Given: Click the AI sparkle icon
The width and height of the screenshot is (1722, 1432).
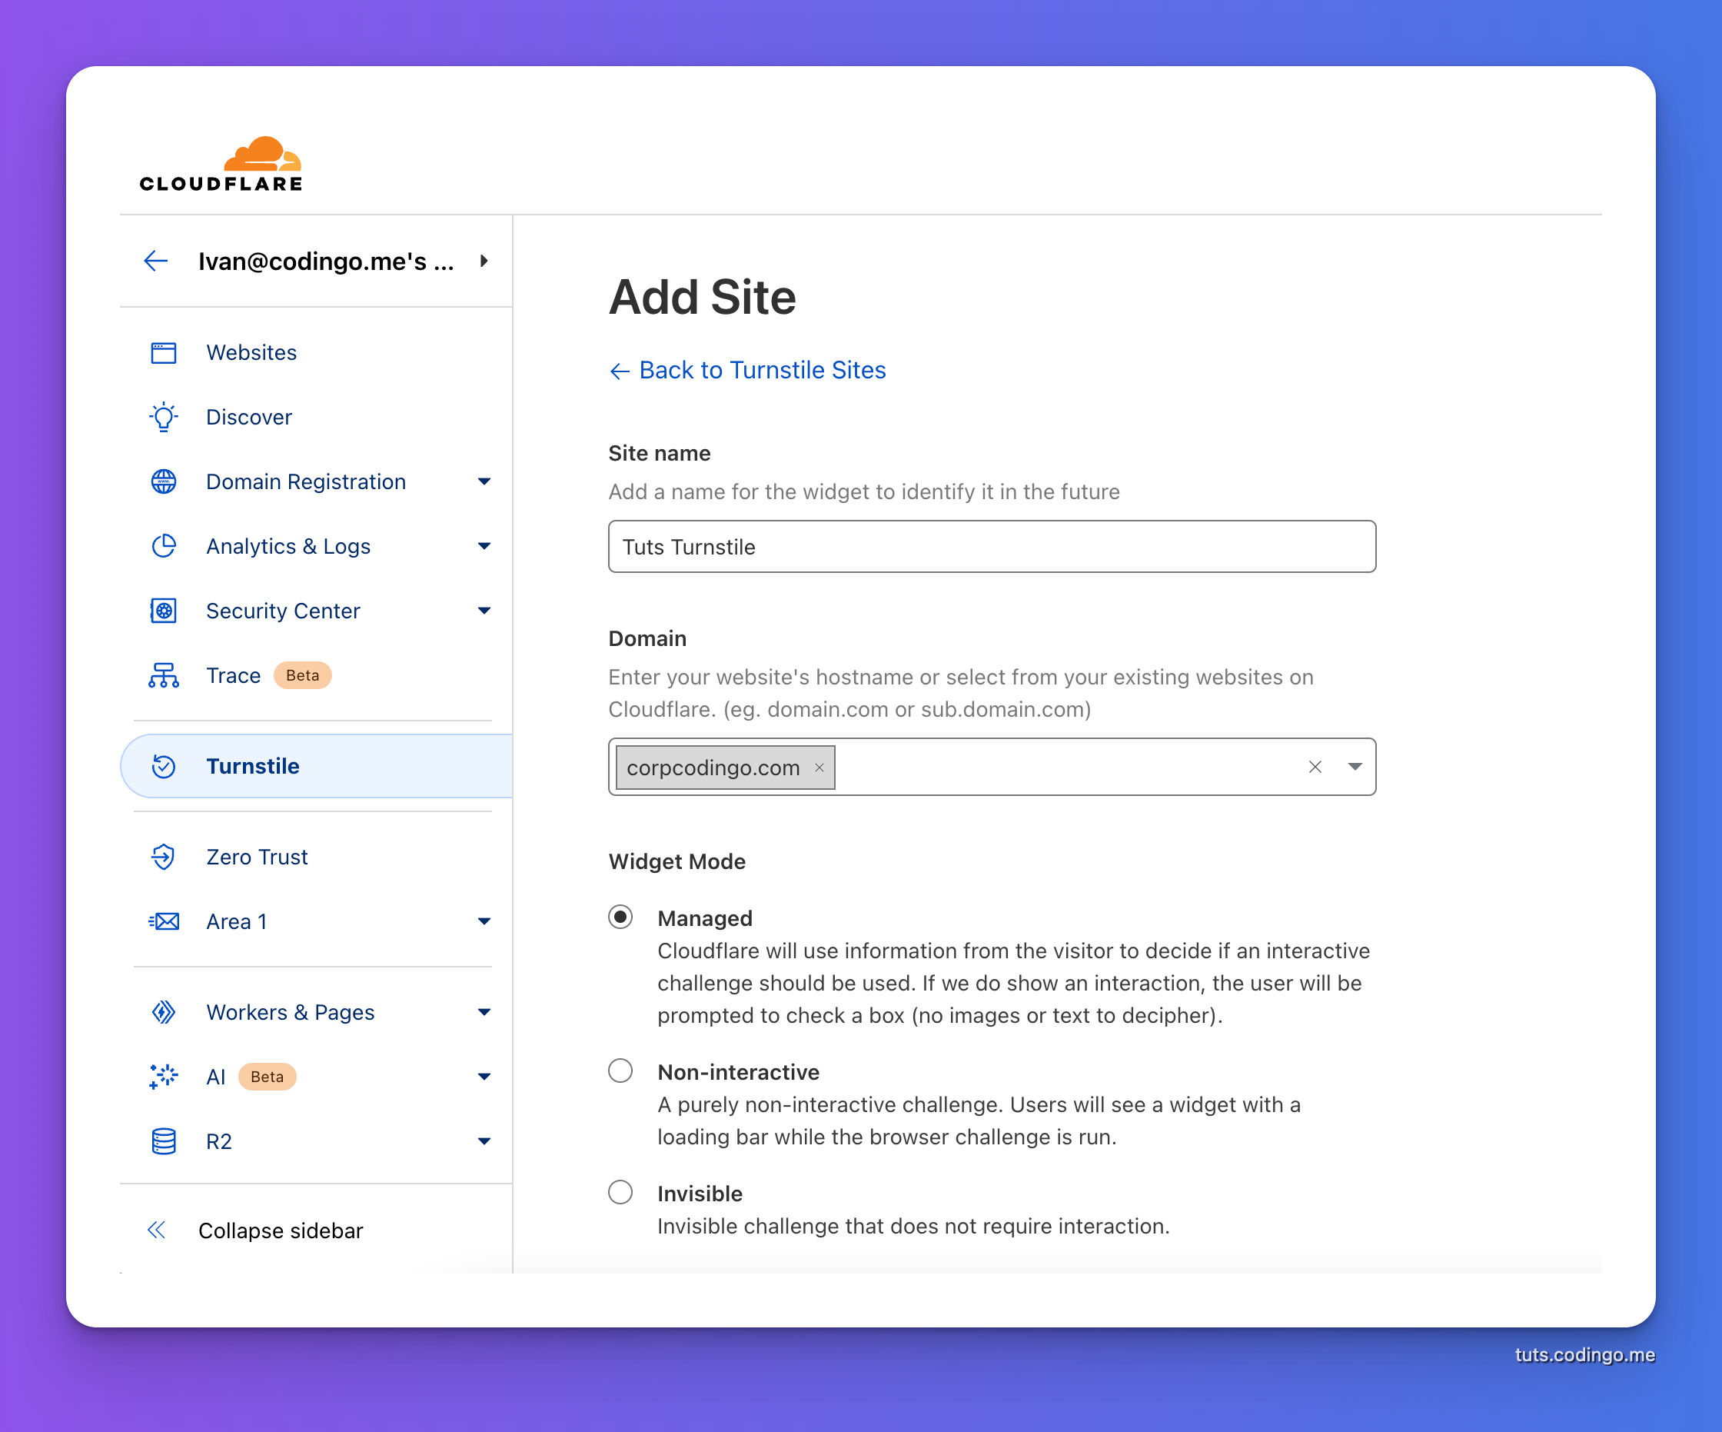Looking at the screenshot, I should tap(164, 1076).
